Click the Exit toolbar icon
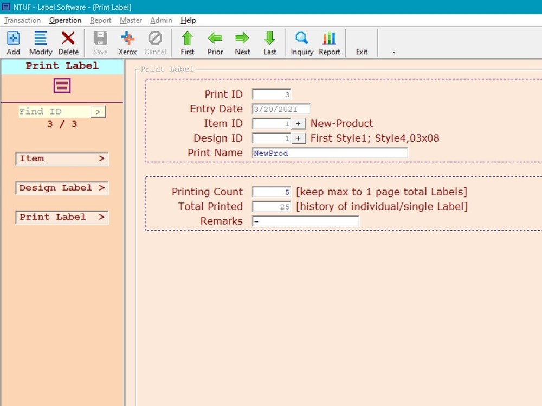The width and height of the screenshot is (542, 406). click(362, 42)
